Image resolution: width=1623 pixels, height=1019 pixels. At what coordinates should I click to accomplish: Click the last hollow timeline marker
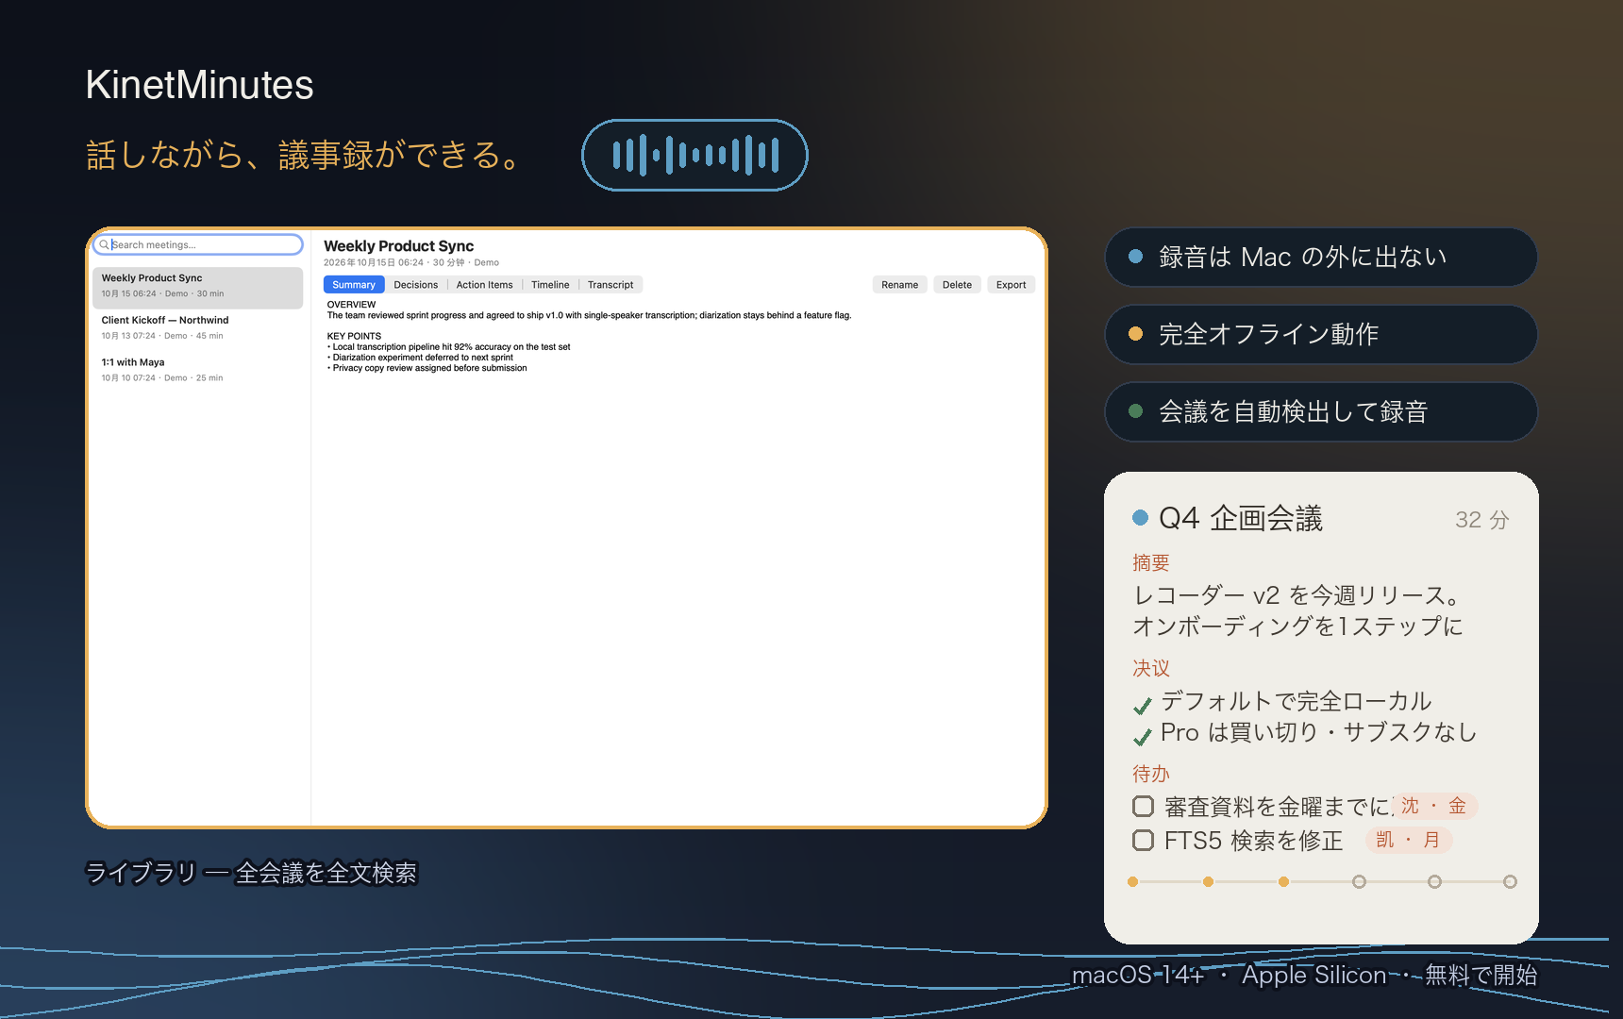coord(1510,881)
